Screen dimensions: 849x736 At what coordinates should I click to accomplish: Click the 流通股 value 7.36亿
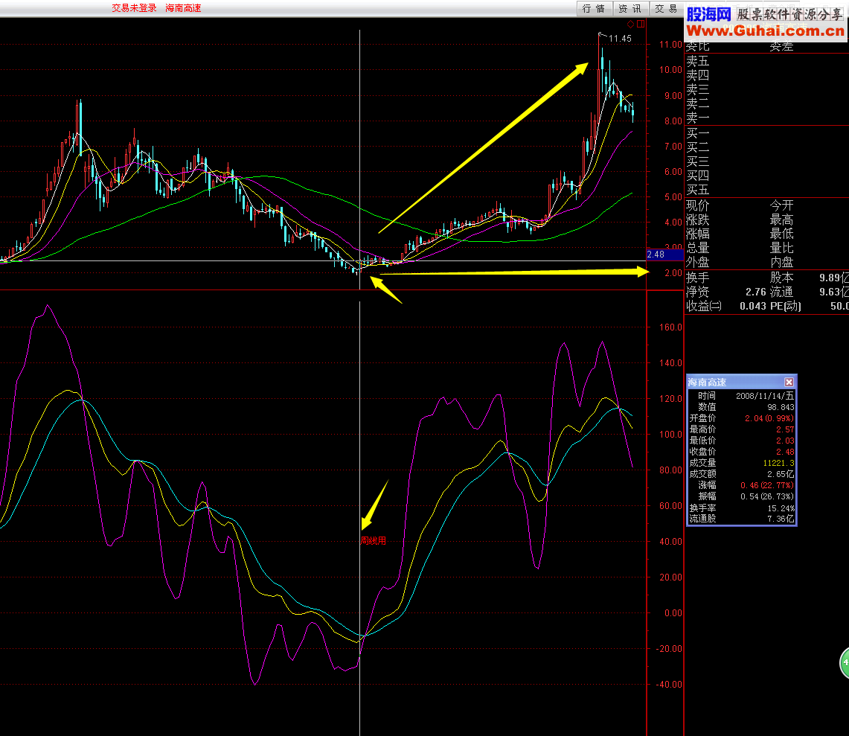[x=781, y=519]
